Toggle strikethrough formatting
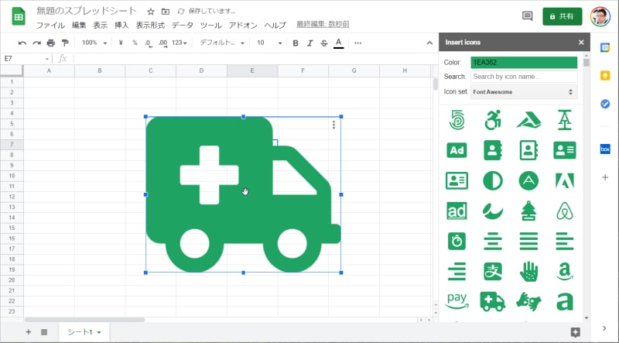This screenshot has height=343, width=619. pos(323,43)
